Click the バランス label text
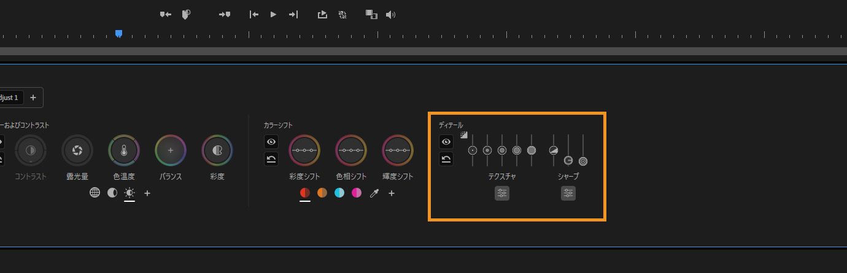This screenshot has height=273, width=847. click(x=171, y=177)
